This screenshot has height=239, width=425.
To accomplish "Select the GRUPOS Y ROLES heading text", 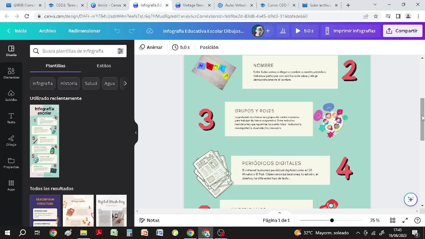I will [x=255, y=111].
